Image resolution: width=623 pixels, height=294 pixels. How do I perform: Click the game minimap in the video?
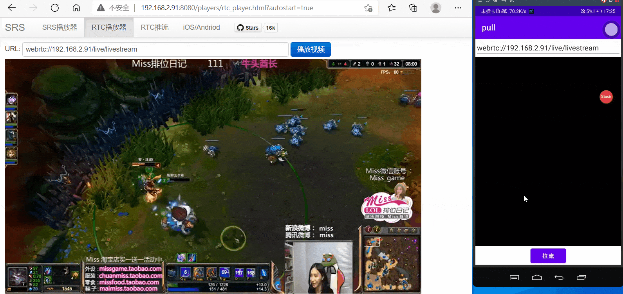tap(391, 263)
